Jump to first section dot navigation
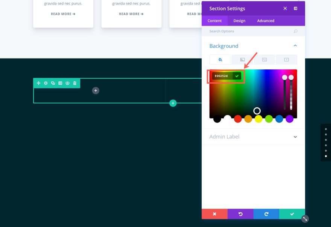 click(326, 129)
